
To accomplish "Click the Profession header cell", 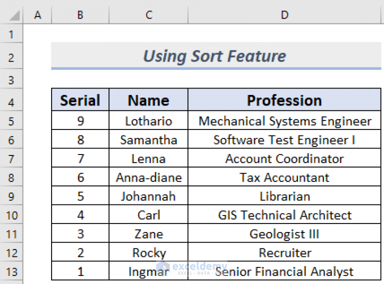I will [284, 100].
